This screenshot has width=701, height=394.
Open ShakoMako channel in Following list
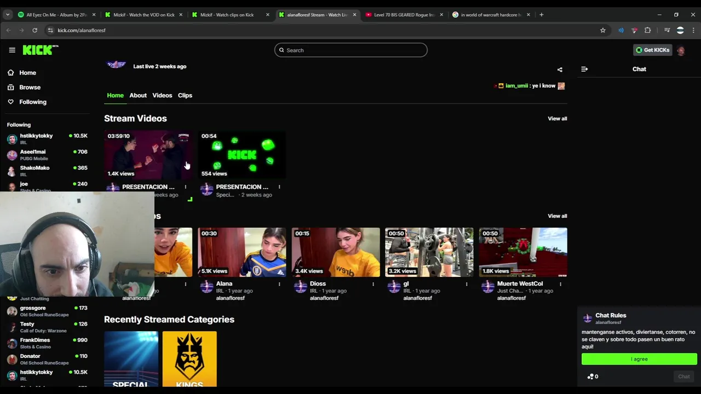47,171
